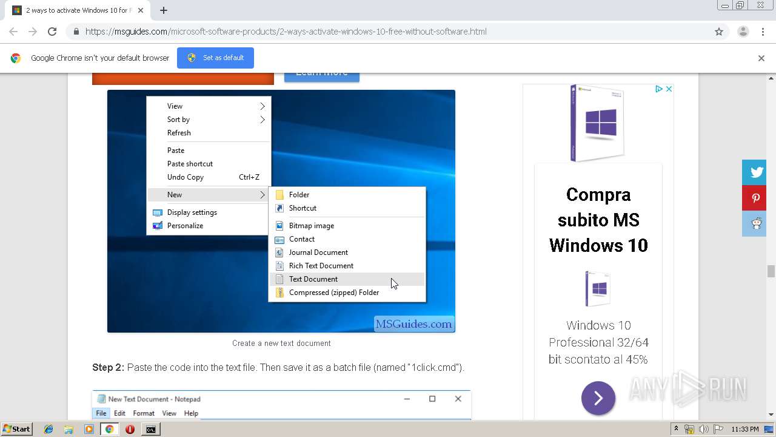
Task: Close the Windows 10 advertisement
Action: click(669, 89)
